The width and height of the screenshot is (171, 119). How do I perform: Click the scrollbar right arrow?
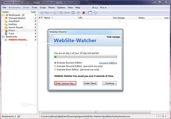coord(168,112)
